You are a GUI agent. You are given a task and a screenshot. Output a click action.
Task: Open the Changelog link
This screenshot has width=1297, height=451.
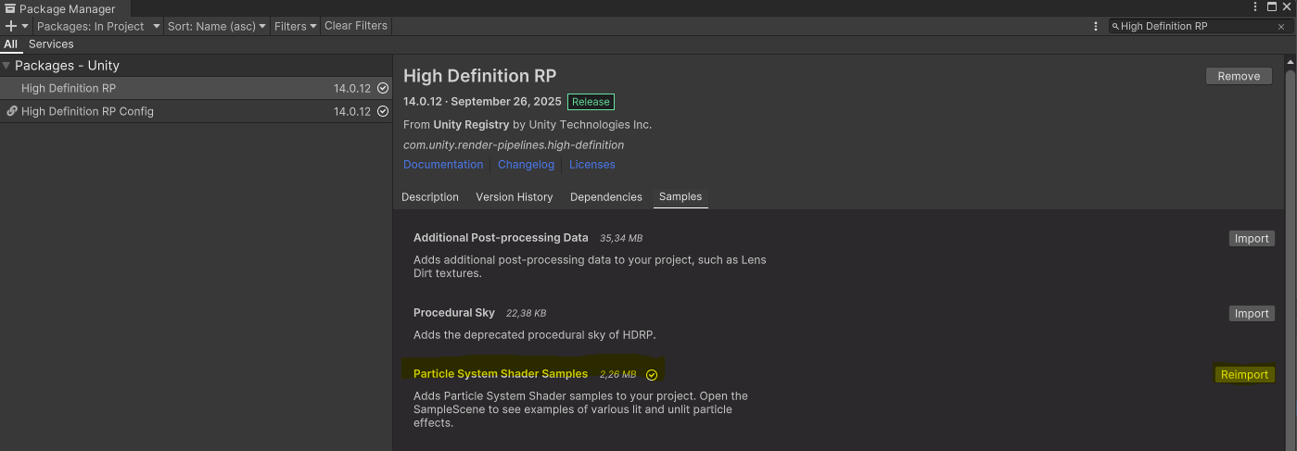click(526, 165)
